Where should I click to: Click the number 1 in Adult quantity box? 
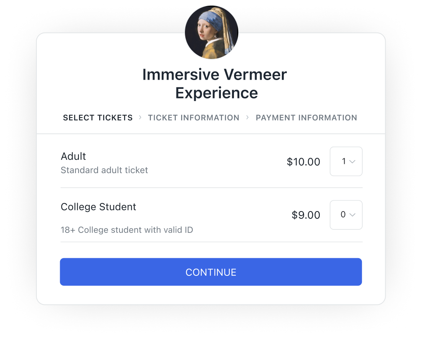click(x=343, y=161)
